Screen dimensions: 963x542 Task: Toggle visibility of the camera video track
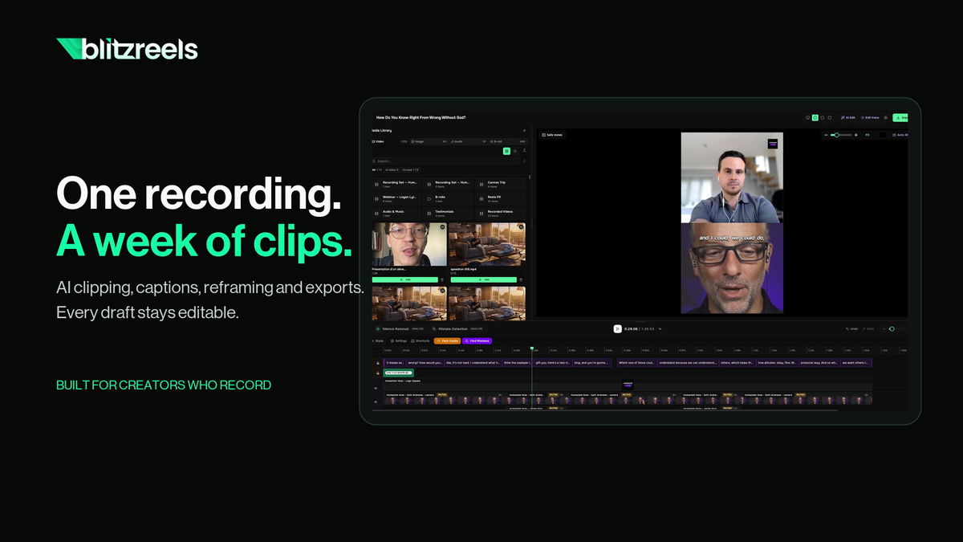(x=376, y=401)
